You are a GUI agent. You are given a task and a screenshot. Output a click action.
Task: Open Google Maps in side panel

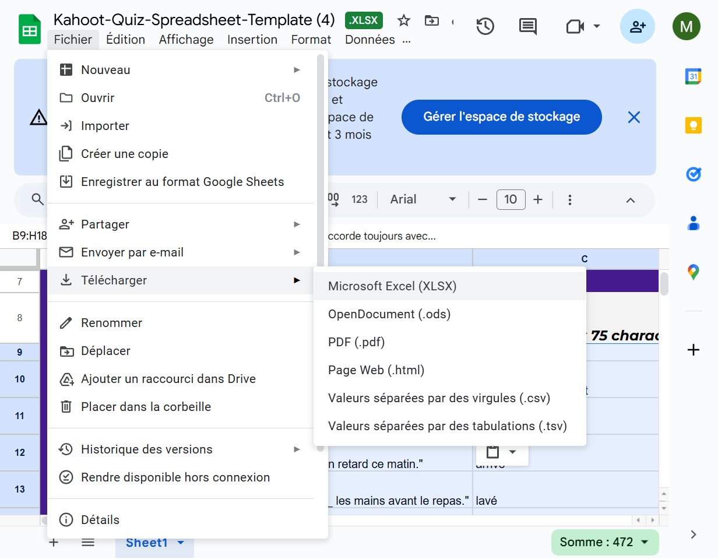click(x=693, y=272)
